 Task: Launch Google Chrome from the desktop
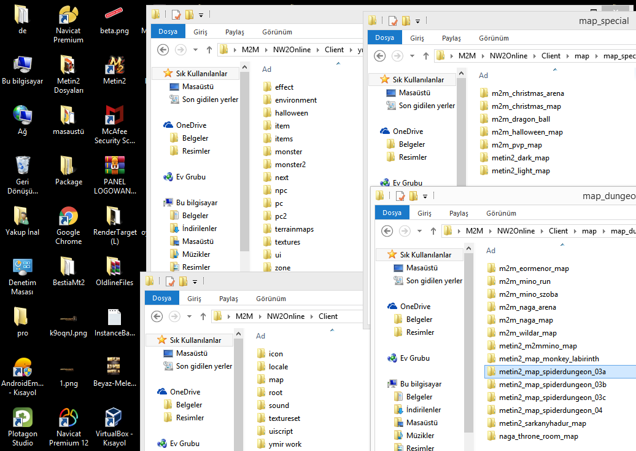point(68,225)
